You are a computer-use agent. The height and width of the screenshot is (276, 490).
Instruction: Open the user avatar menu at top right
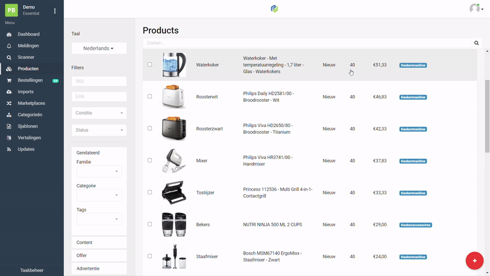(x=475, y=9)
